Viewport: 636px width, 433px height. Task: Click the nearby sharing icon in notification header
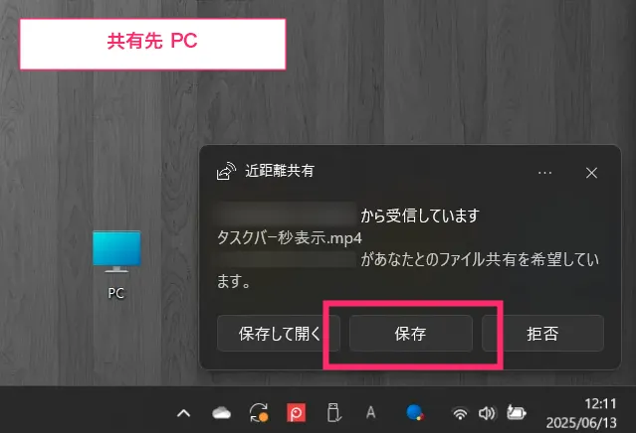[226, 171]
